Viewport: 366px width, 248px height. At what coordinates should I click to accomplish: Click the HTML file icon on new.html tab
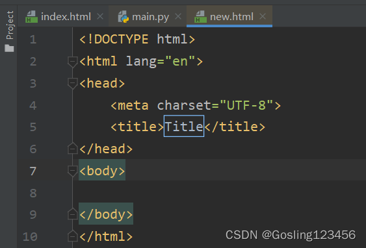200,17
